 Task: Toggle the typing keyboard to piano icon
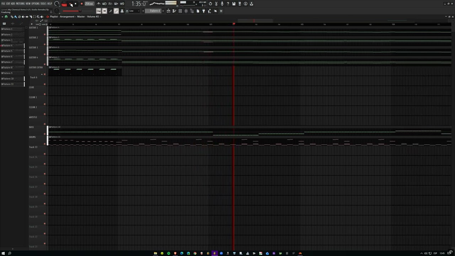(98, 11)
